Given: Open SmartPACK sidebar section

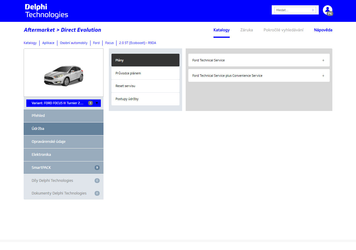Looking at the screenshot, I should click(64, 168).
